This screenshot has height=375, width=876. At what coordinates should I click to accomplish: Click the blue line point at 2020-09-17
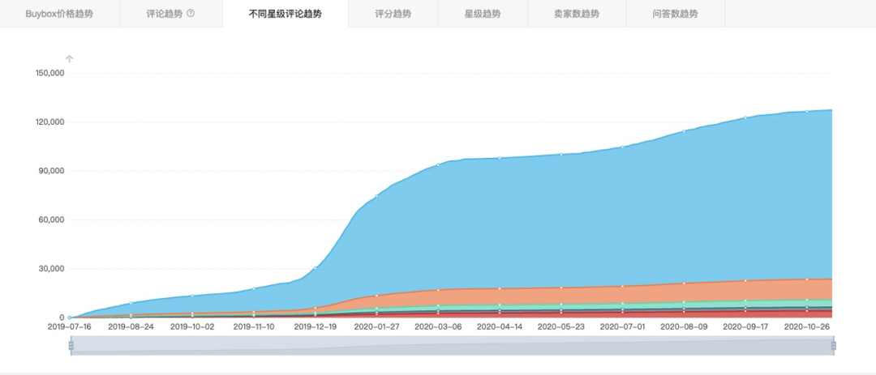point(745,117)
